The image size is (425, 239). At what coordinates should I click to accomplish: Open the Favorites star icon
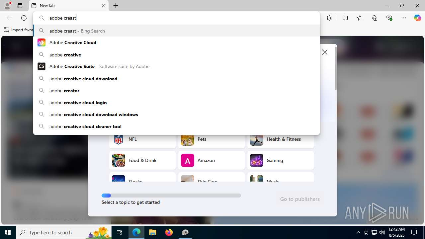(360, 18)
